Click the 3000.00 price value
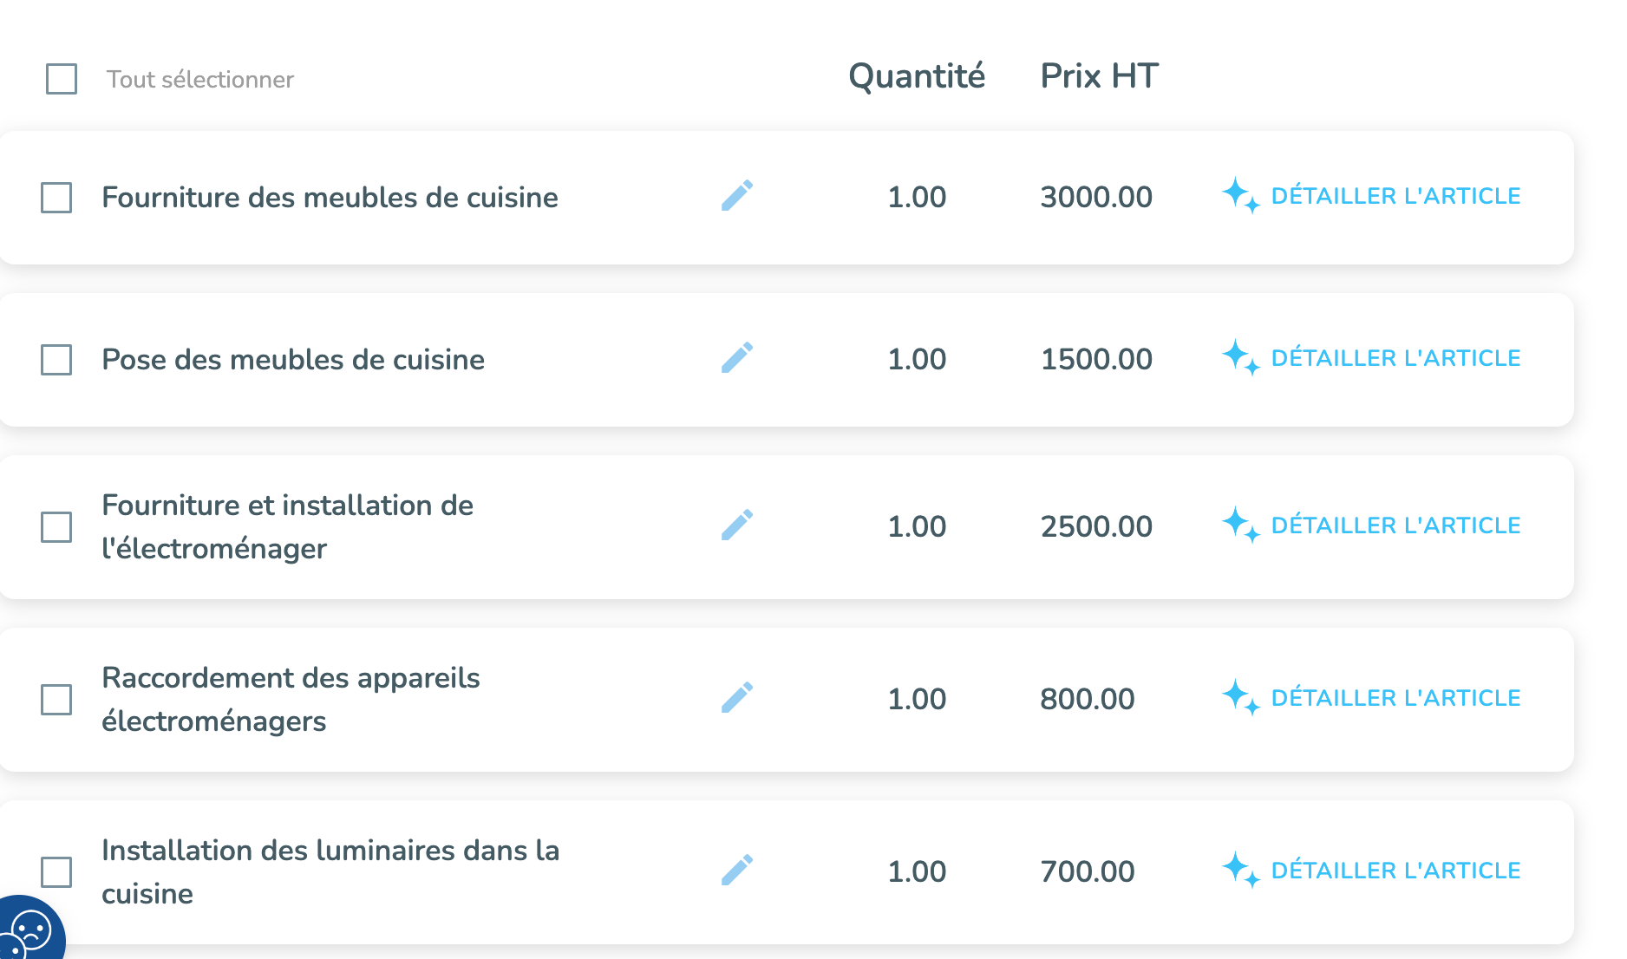1627x959 pixels. coord(1096,198)
